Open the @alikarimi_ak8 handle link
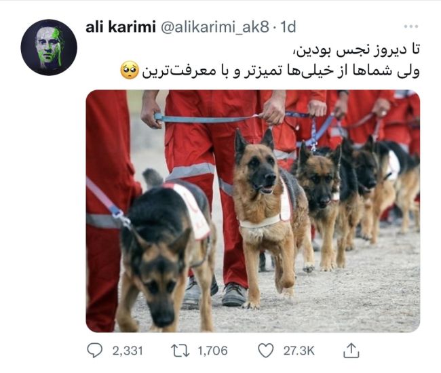Image resolution: width=441 pixels, height=373 pixels. click(216, 28)
